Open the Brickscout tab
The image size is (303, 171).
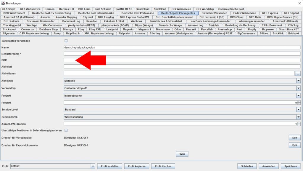point(9,29)
